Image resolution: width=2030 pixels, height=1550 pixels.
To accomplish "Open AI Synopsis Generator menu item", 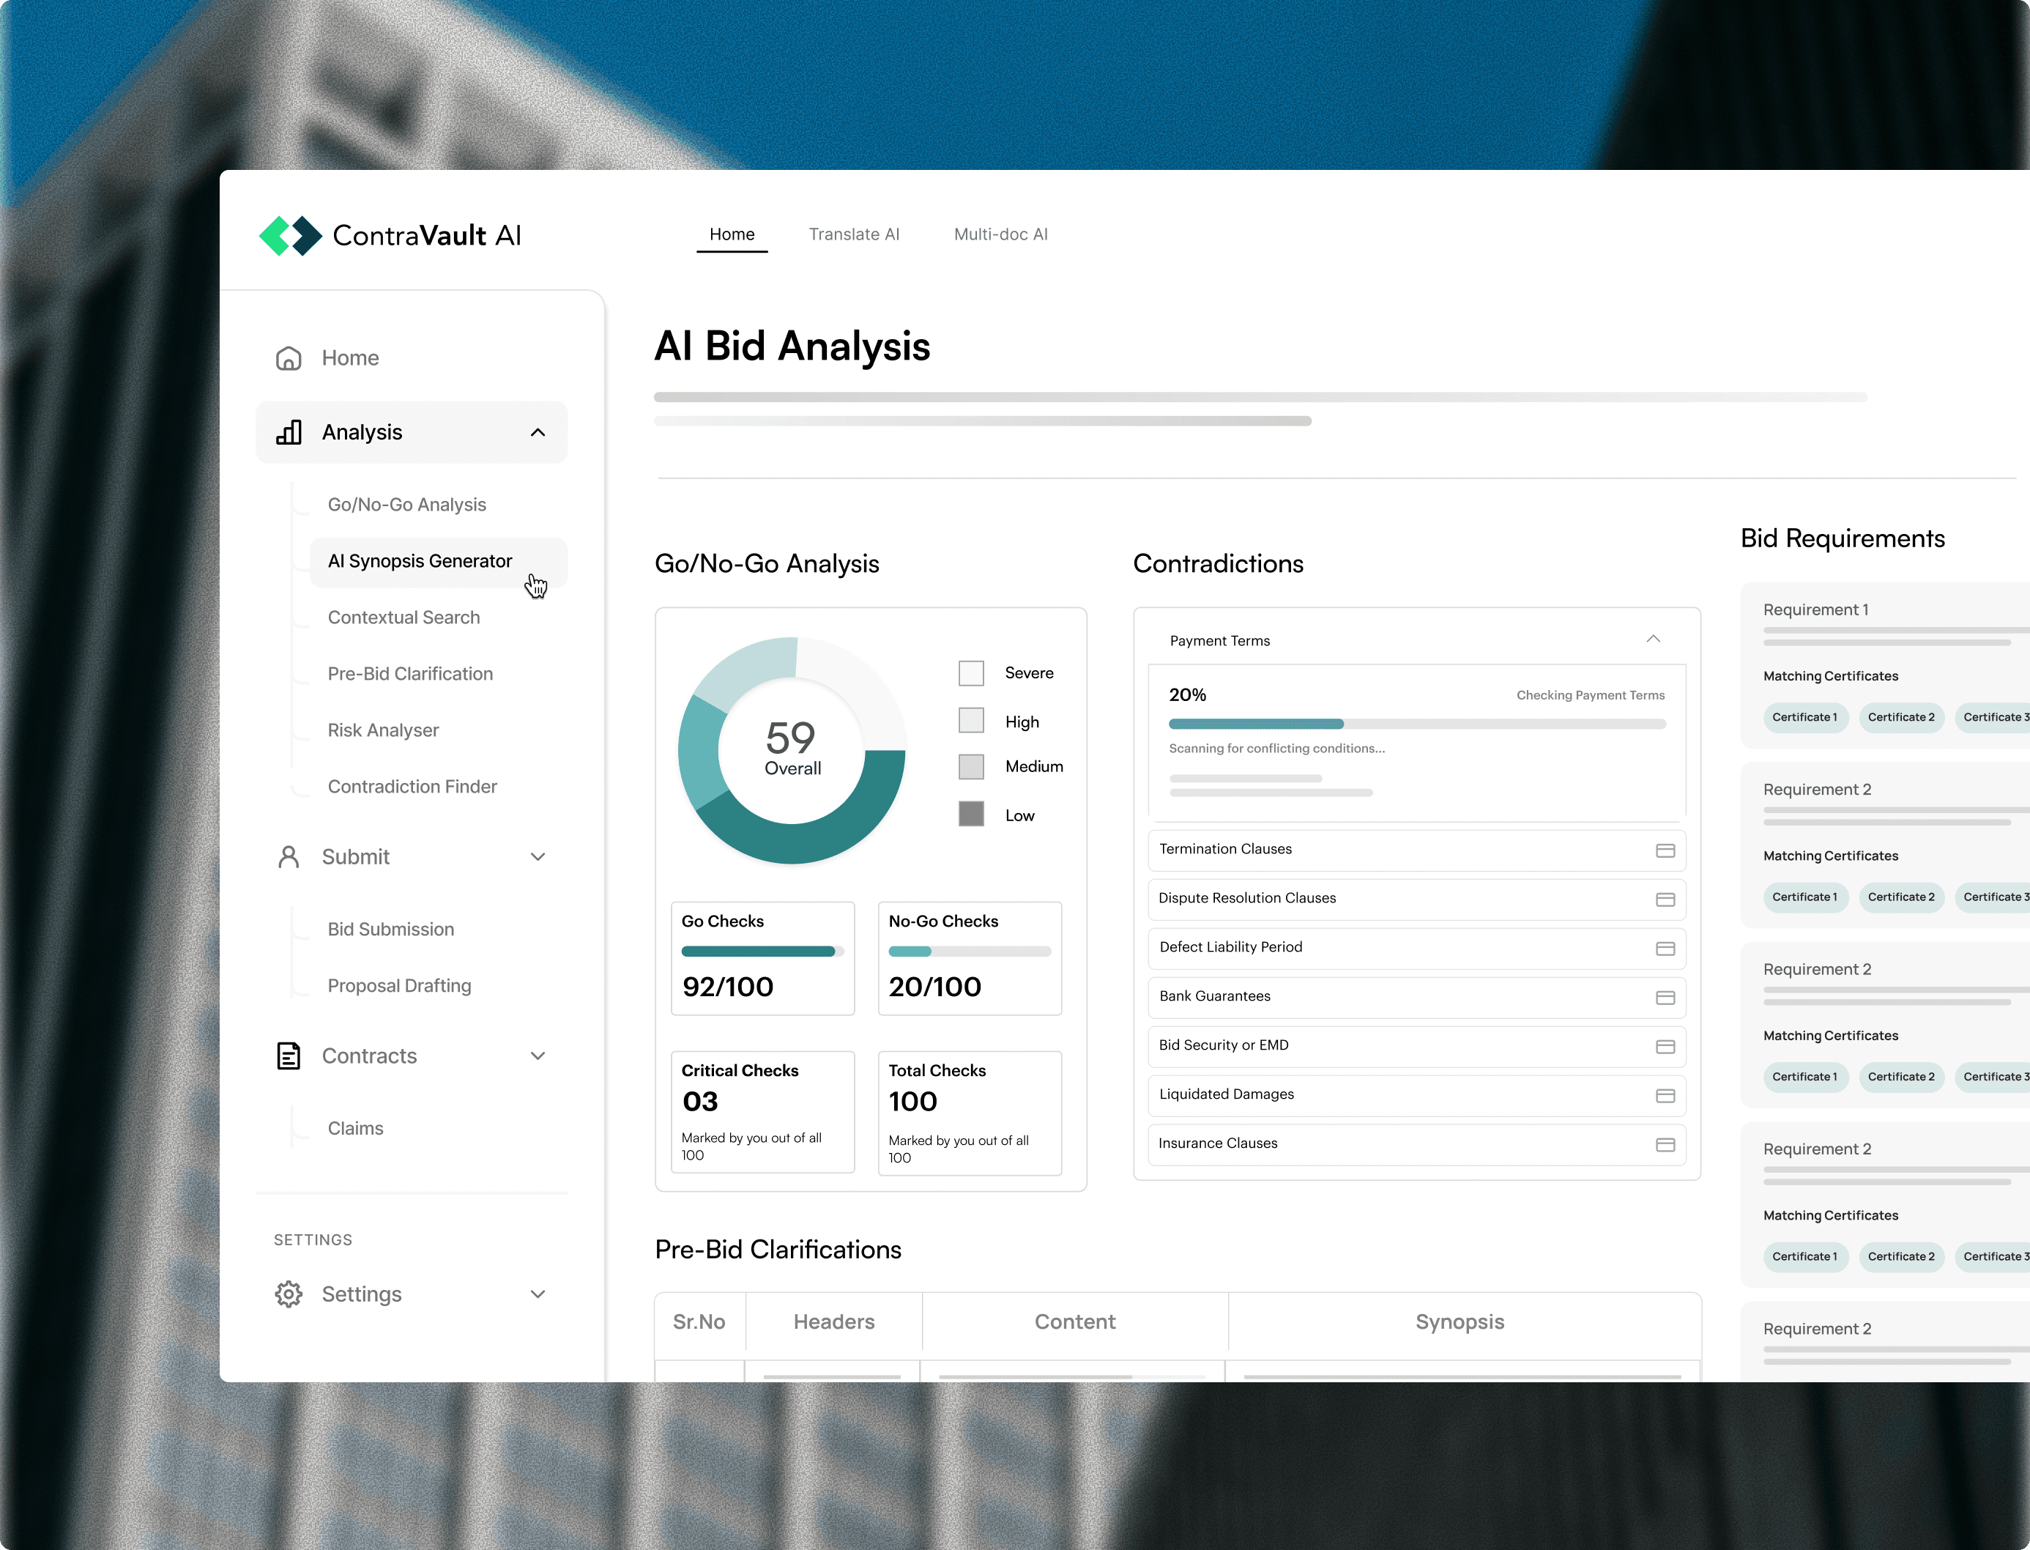I will tap(438, 561).
